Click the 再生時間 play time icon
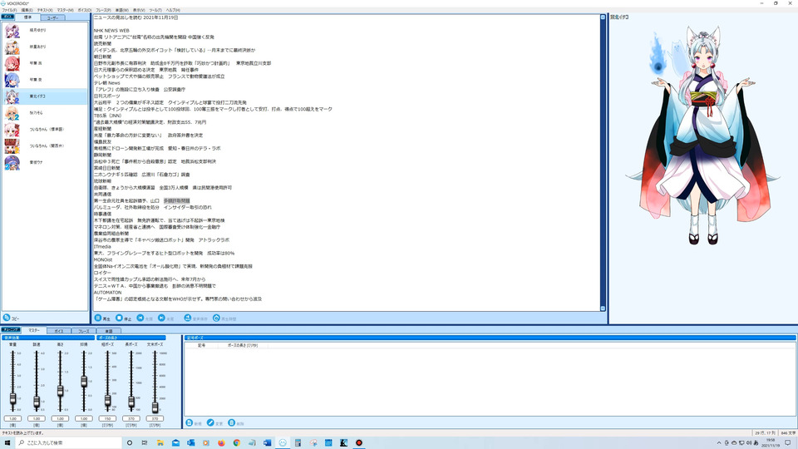Viewport: 798px width, 449px height. (x=216, y=318)
